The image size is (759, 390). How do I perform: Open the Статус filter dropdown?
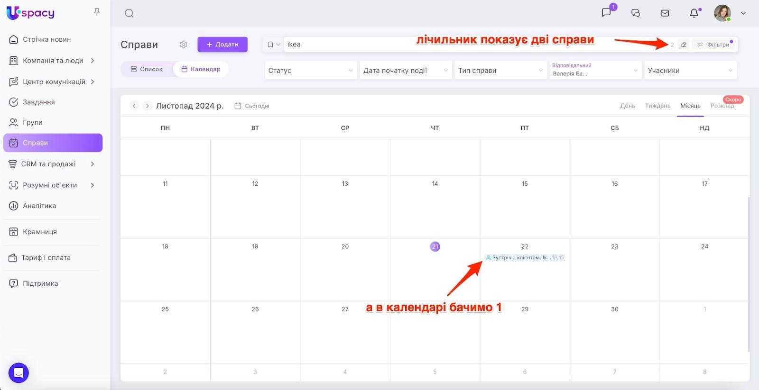coord(311,70)
